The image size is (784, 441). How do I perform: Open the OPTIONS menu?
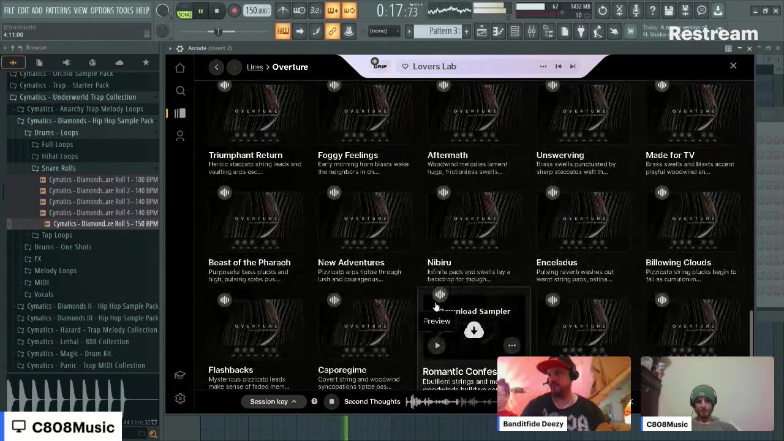(x=102, y=10)
